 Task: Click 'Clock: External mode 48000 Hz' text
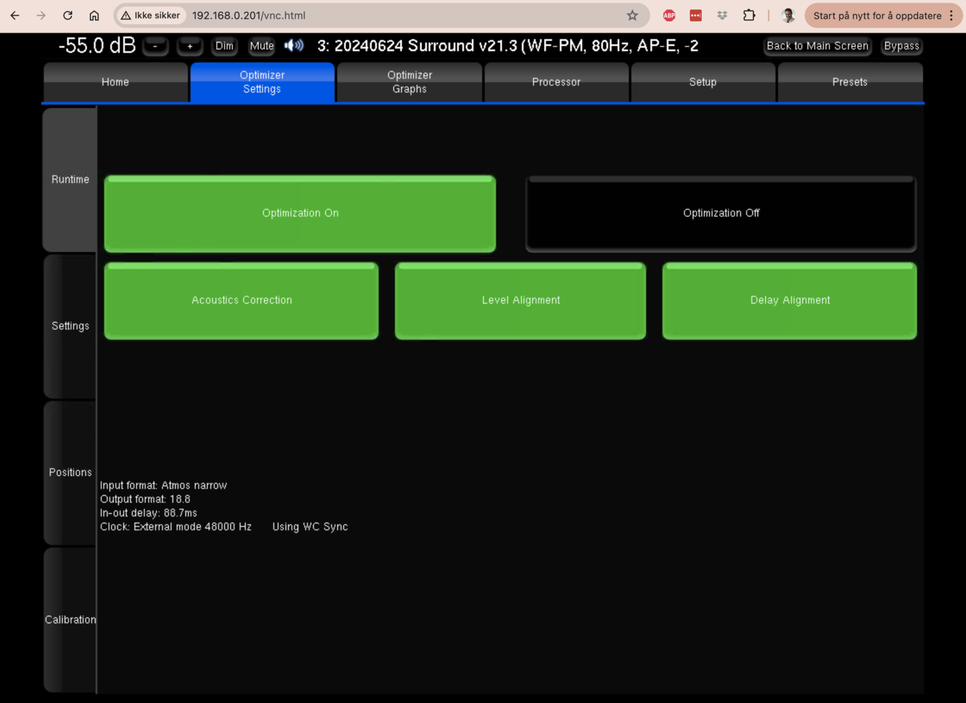point(176,527)
